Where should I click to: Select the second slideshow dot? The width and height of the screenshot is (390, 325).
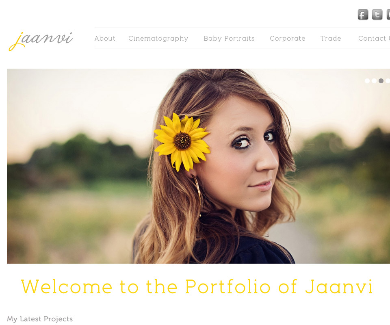coord(374,81)
